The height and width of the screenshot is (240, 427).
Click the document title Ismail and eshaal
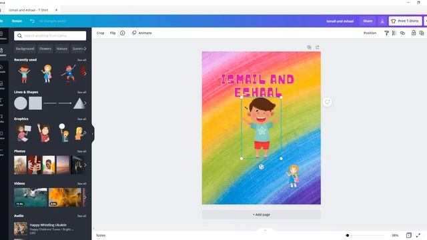pyautogui.click(x=340, y=21)
